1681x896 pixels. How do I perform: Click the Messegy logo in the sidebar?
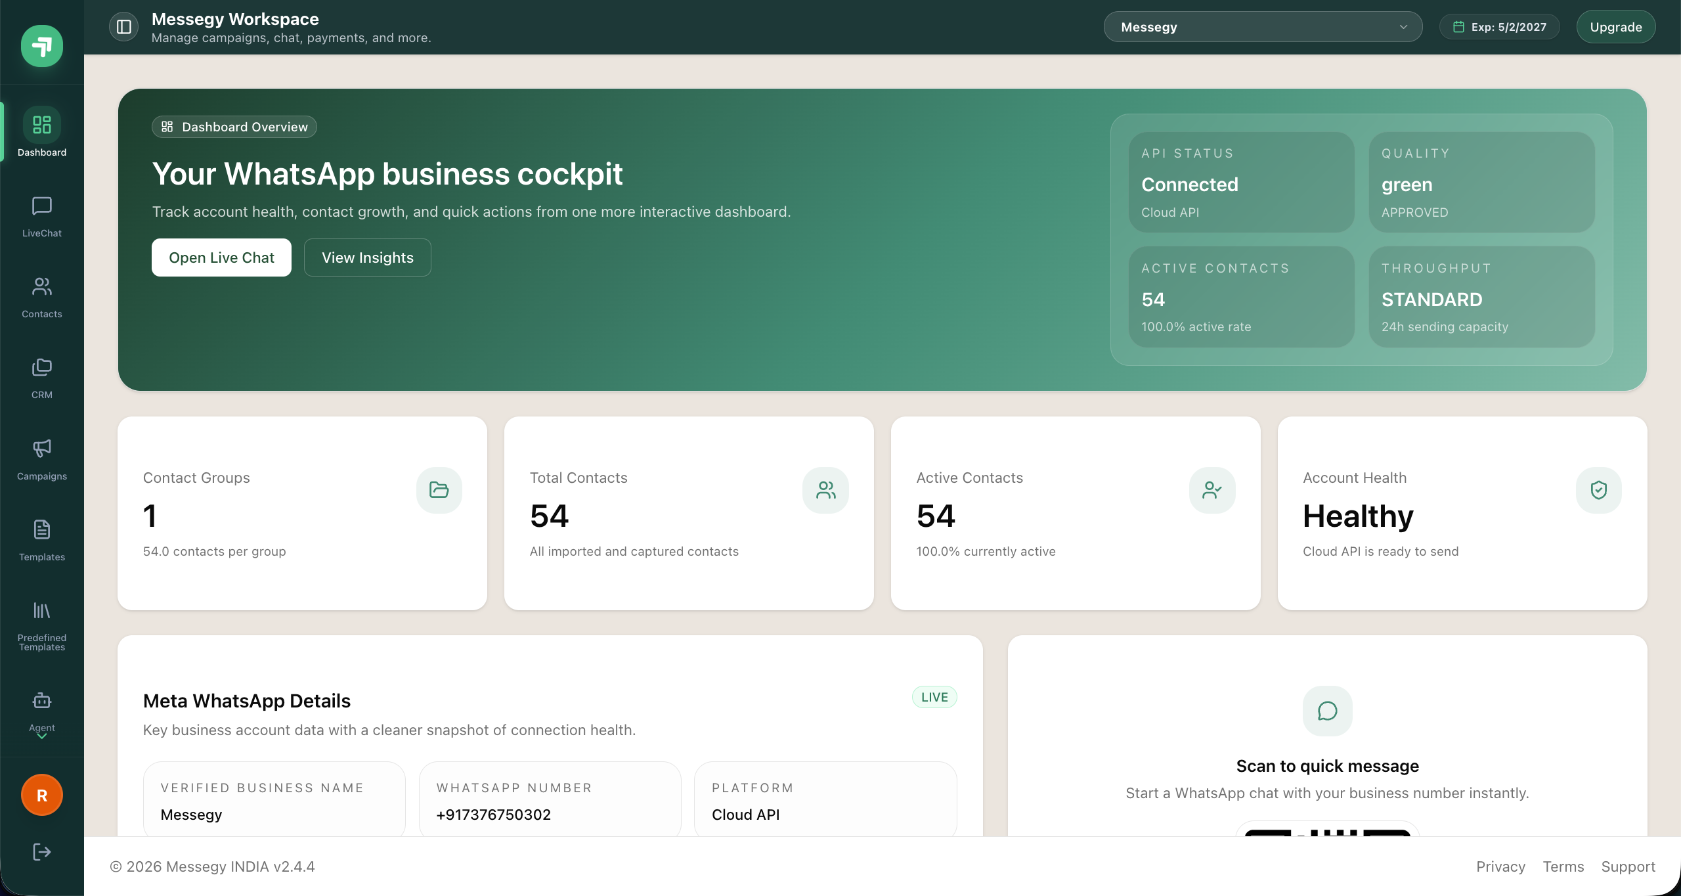click(x=42, y=46)
